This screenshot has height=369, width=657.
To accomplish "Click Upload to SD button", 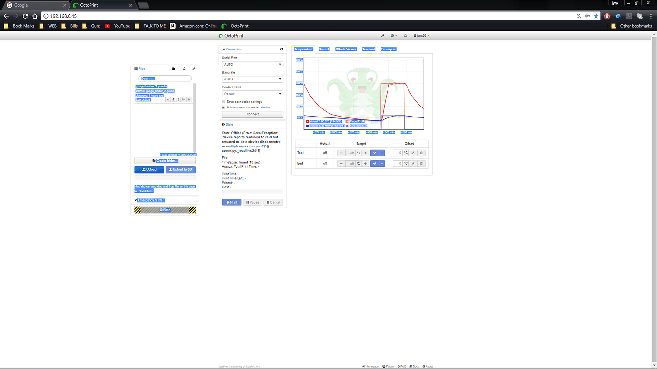I will (180, 170).
